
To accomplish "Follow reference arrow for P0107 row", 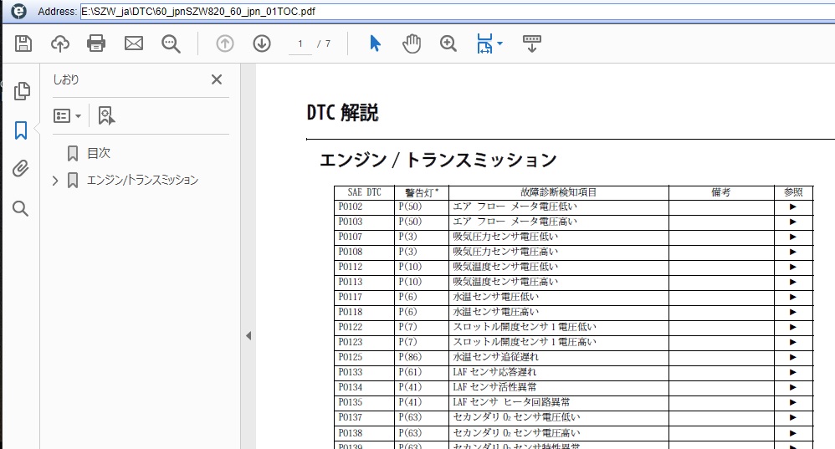I will pos(793,237).
